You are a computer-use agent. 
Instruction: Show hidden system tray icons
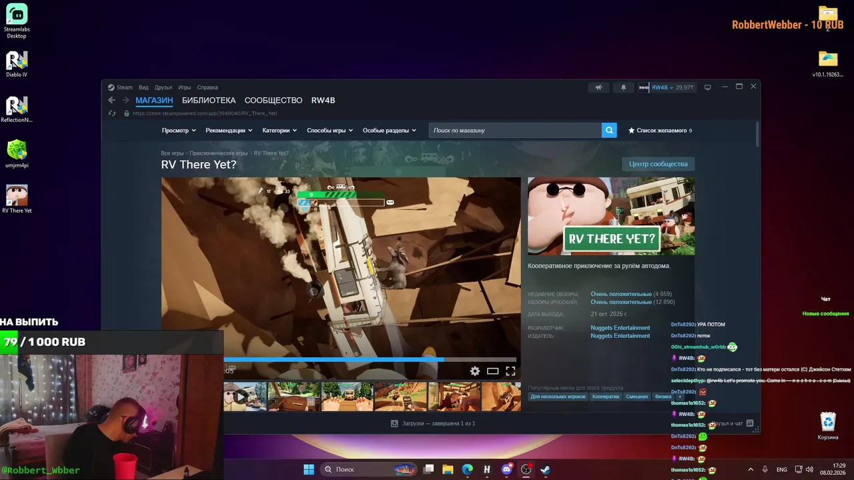point(751,469)
